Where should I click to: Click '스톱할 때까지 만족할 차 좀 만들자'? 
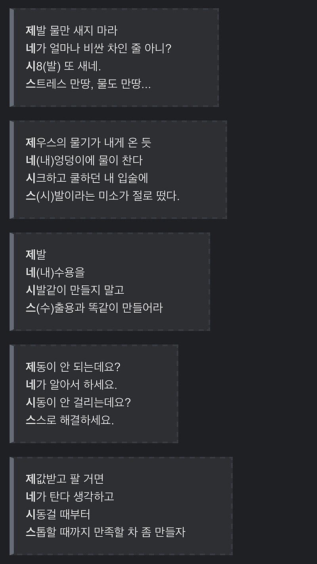click(105, 532)
